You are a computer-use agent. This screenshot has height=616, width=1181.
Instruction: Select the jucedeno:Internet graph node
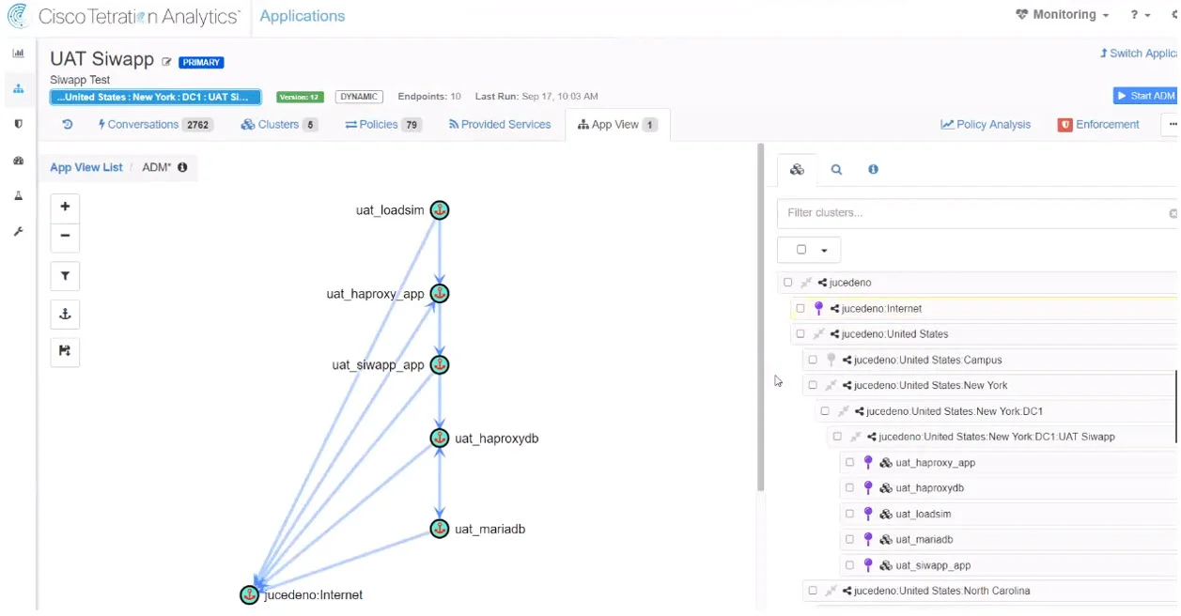249,594
